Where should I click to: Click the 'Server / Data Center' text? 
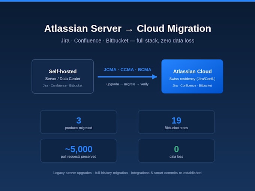click(x=63, y=79)
